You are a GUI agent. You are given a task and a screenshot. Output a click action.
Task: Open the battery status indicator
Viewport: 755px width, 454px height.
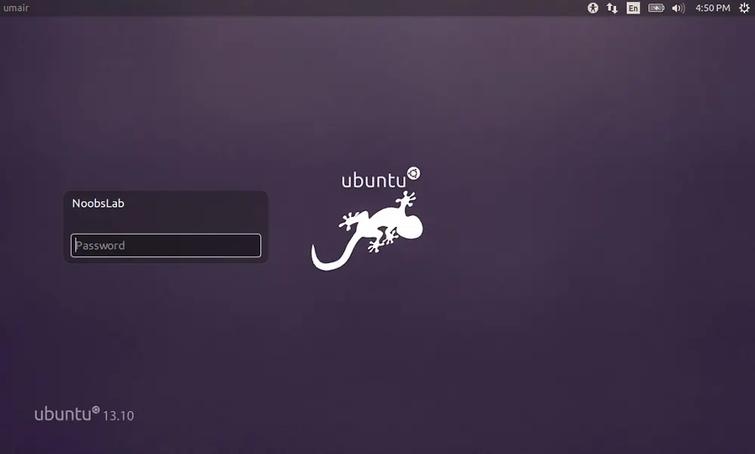point(656,8)
